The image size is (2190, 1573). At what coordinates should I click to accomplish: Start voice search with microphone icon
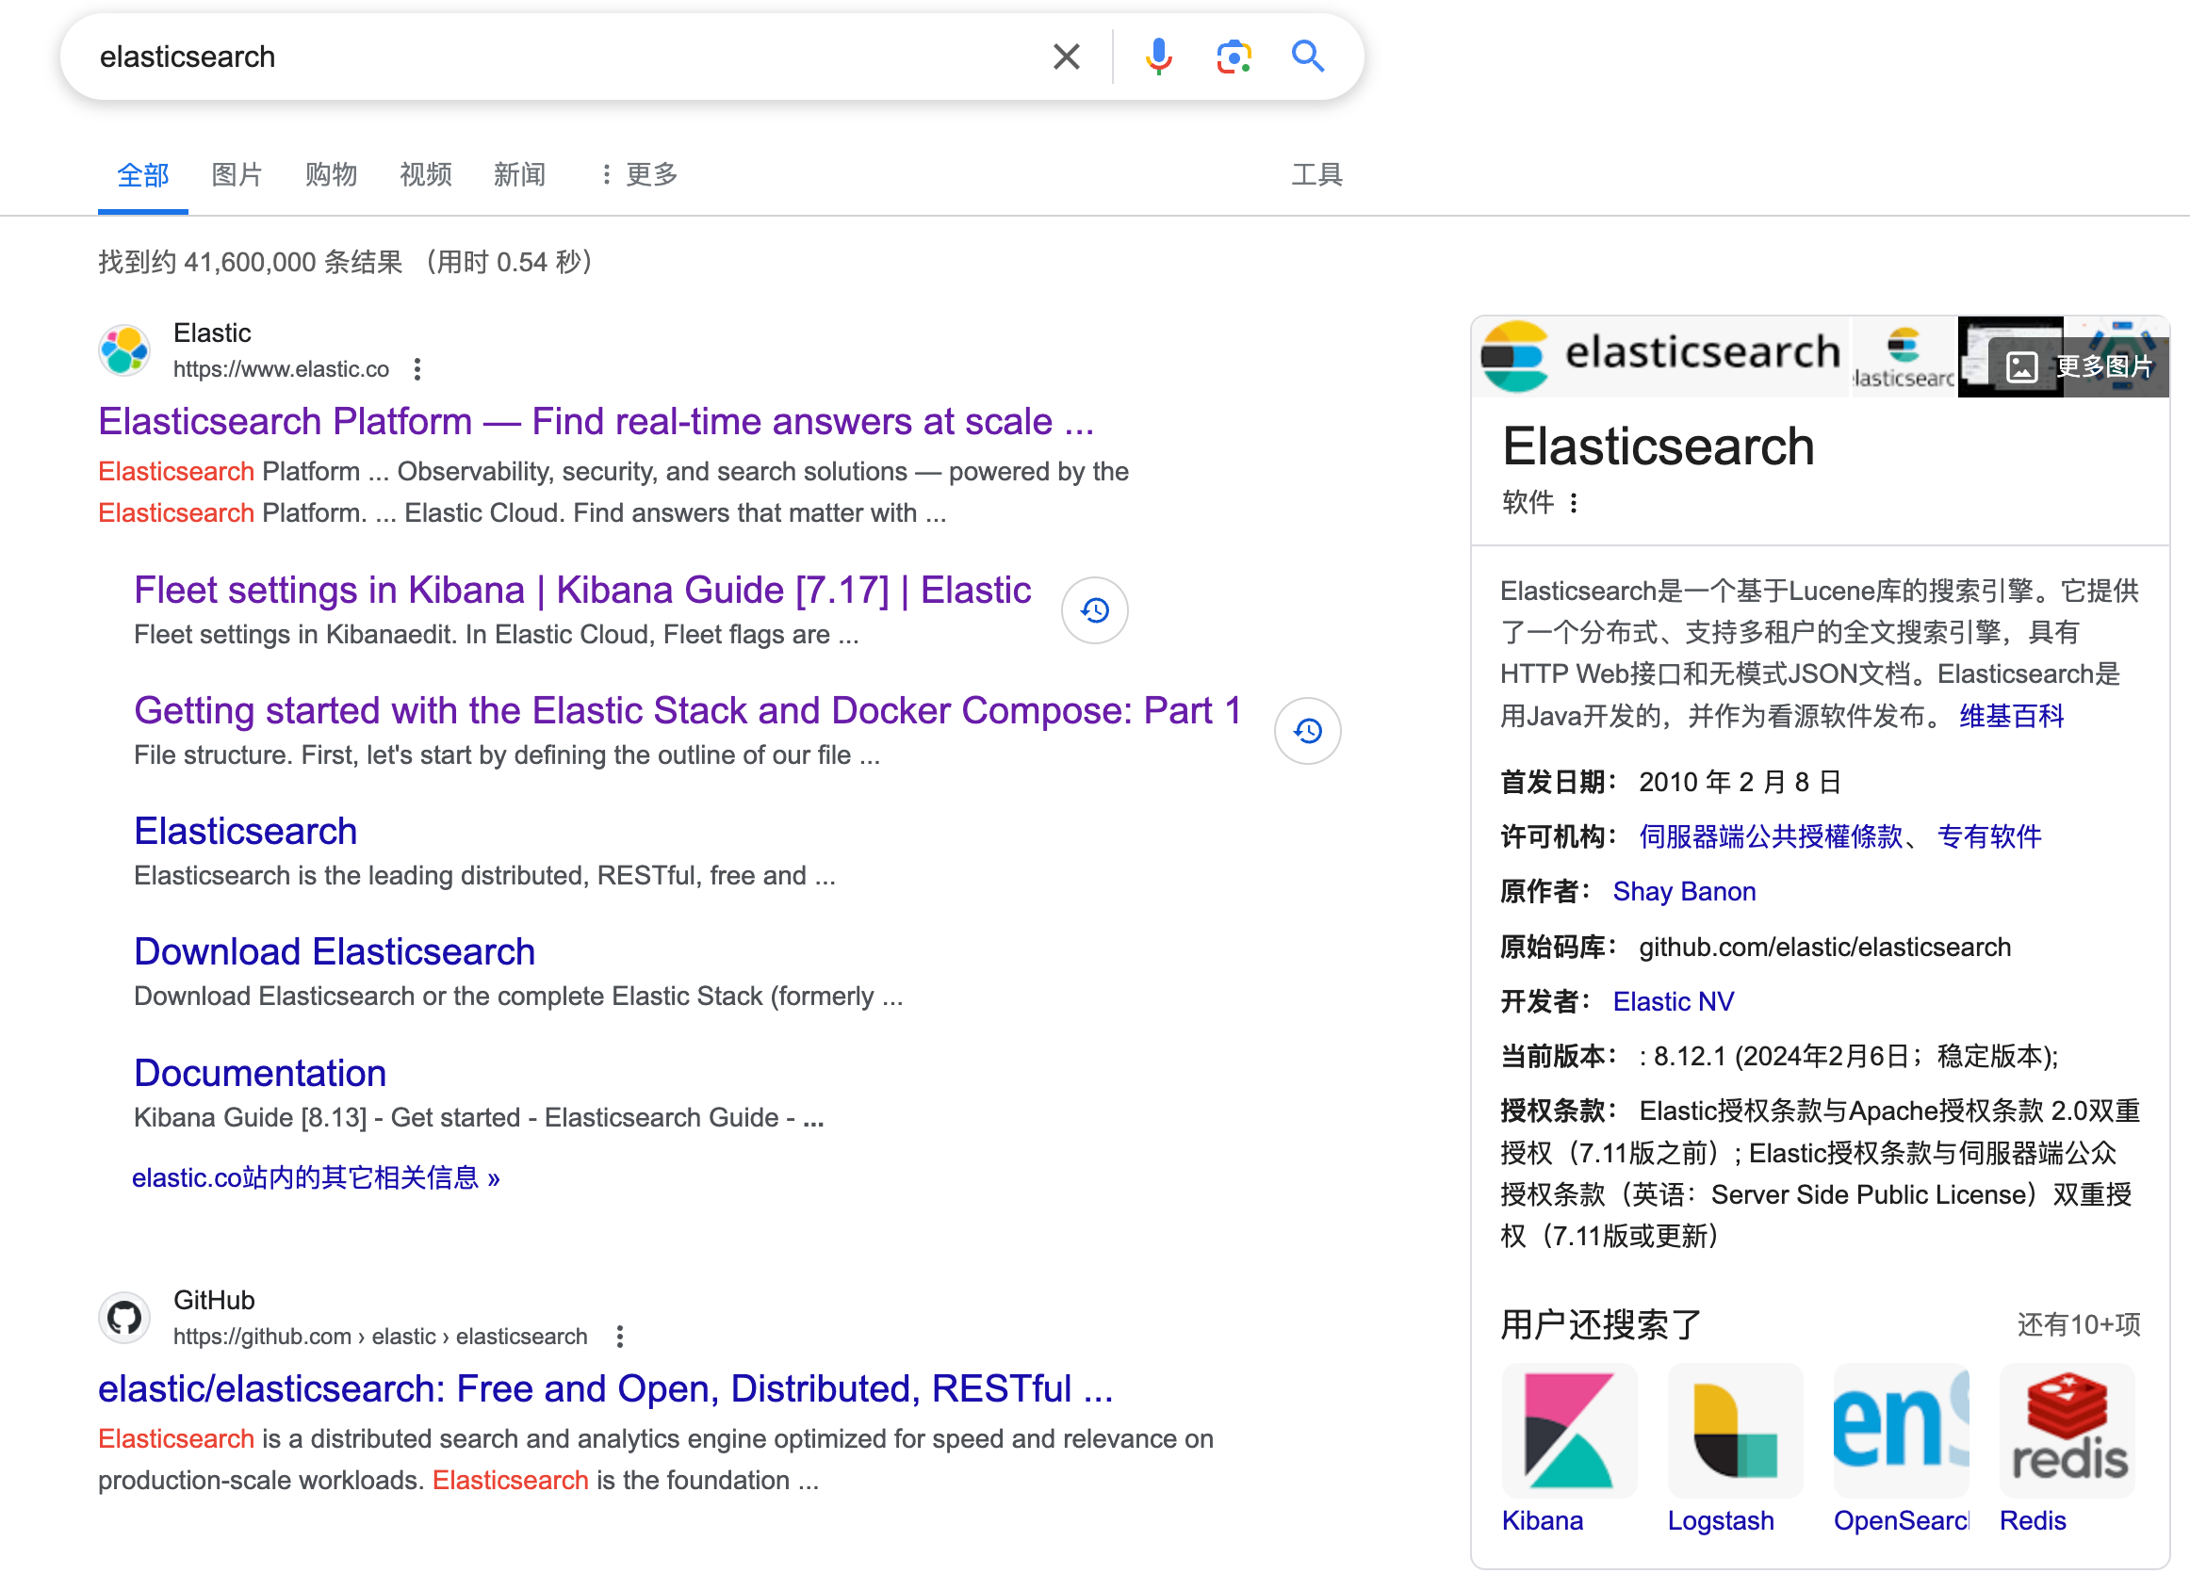1159,56
